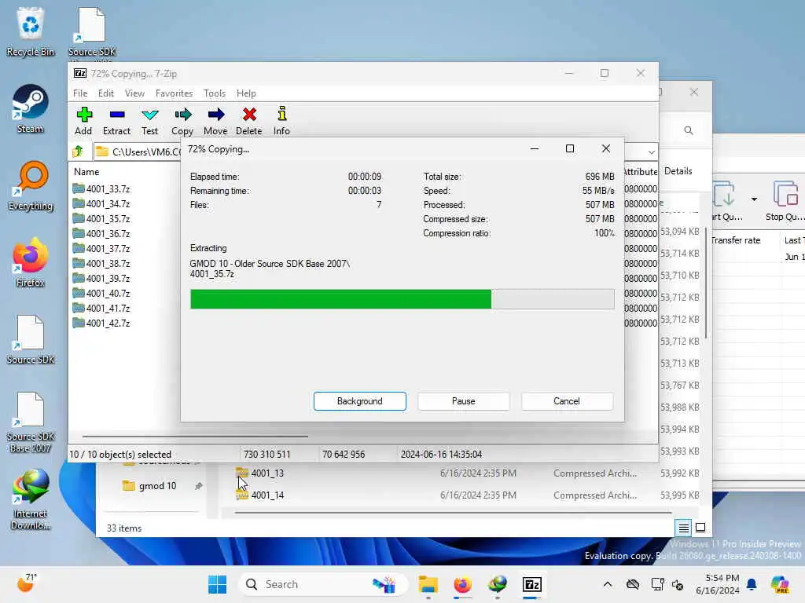Click the Name column header in 7-Zip

[x=86, y=172]
